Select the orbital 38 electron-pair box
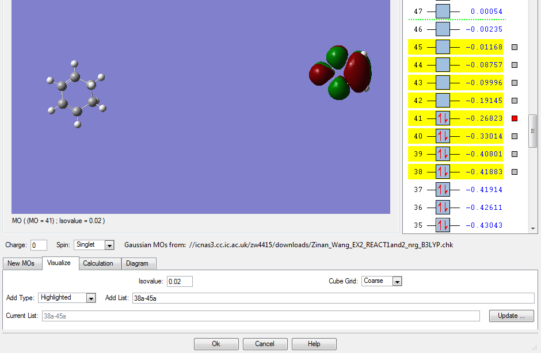 pyautogui.click(x=443, y=172)
